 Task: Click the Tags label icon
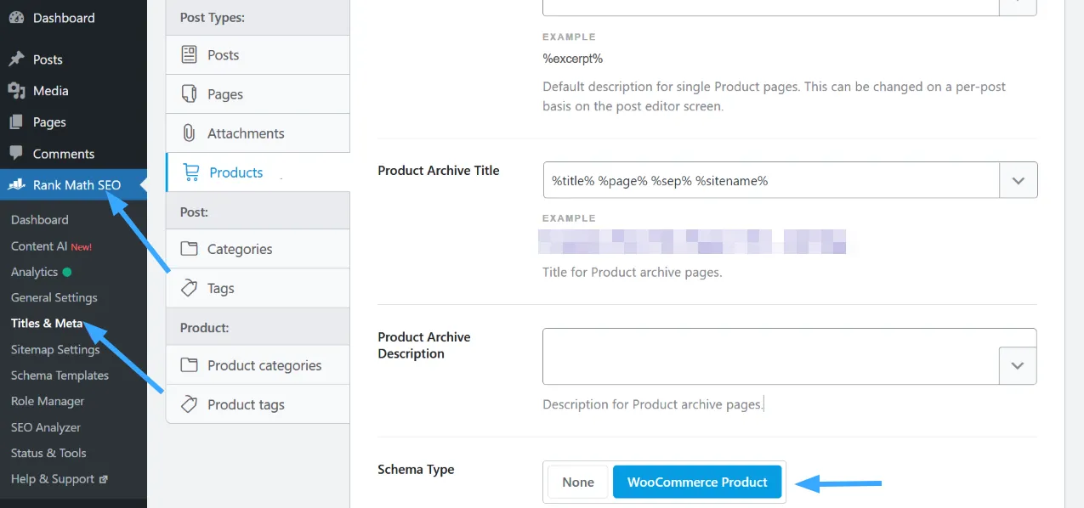click(x=190, y=288)
